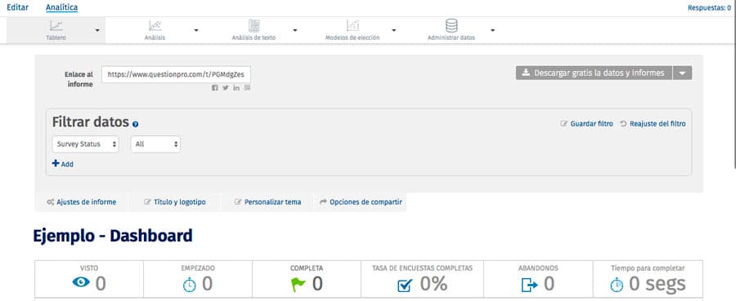This screenshot has width=736, height=301.
Task: Expand the Modelos de elección dropdown arrow
Action: [394, 30]
